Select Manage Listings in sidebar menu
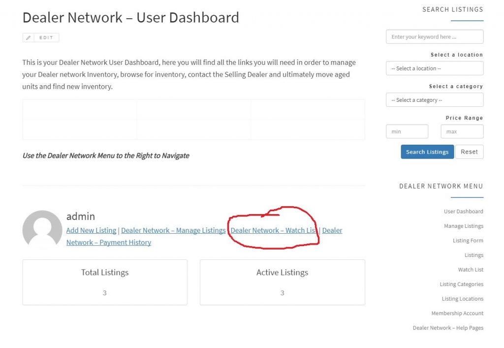This screenshot has height=348, width=504. (x=463, y=226)
